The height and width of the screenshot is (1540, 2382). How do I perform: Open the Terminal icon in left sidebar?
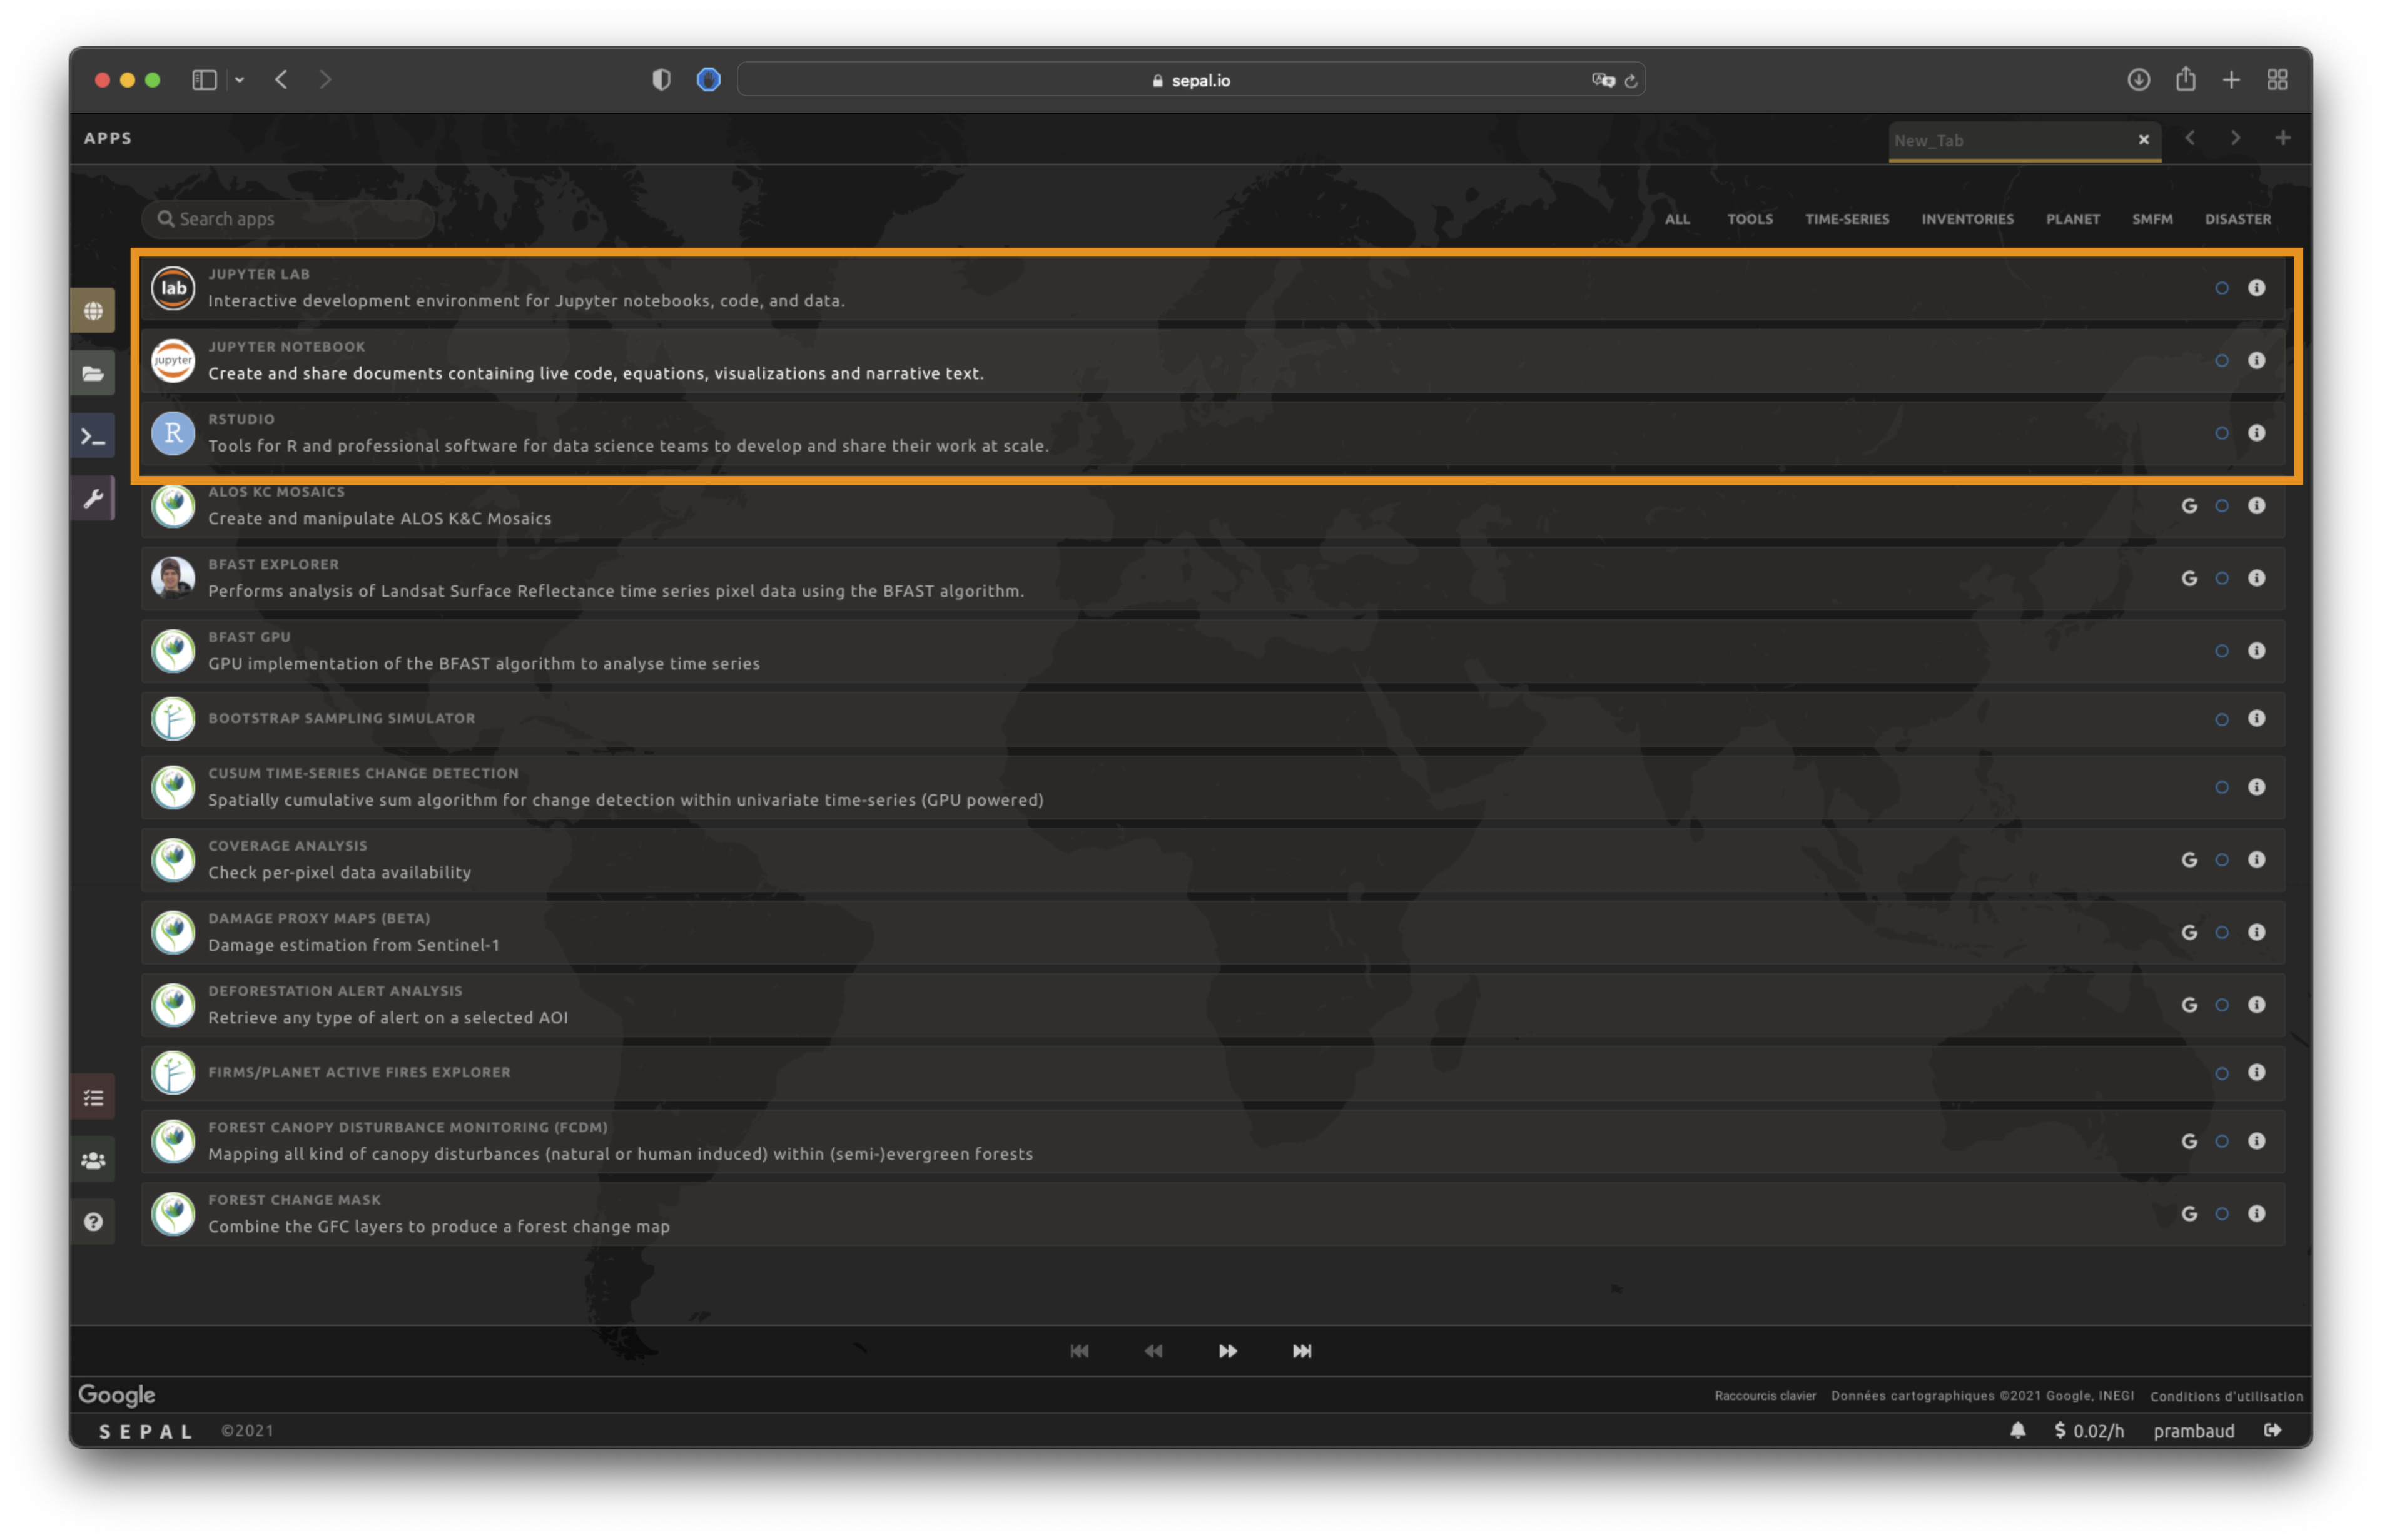click(93, 437)
